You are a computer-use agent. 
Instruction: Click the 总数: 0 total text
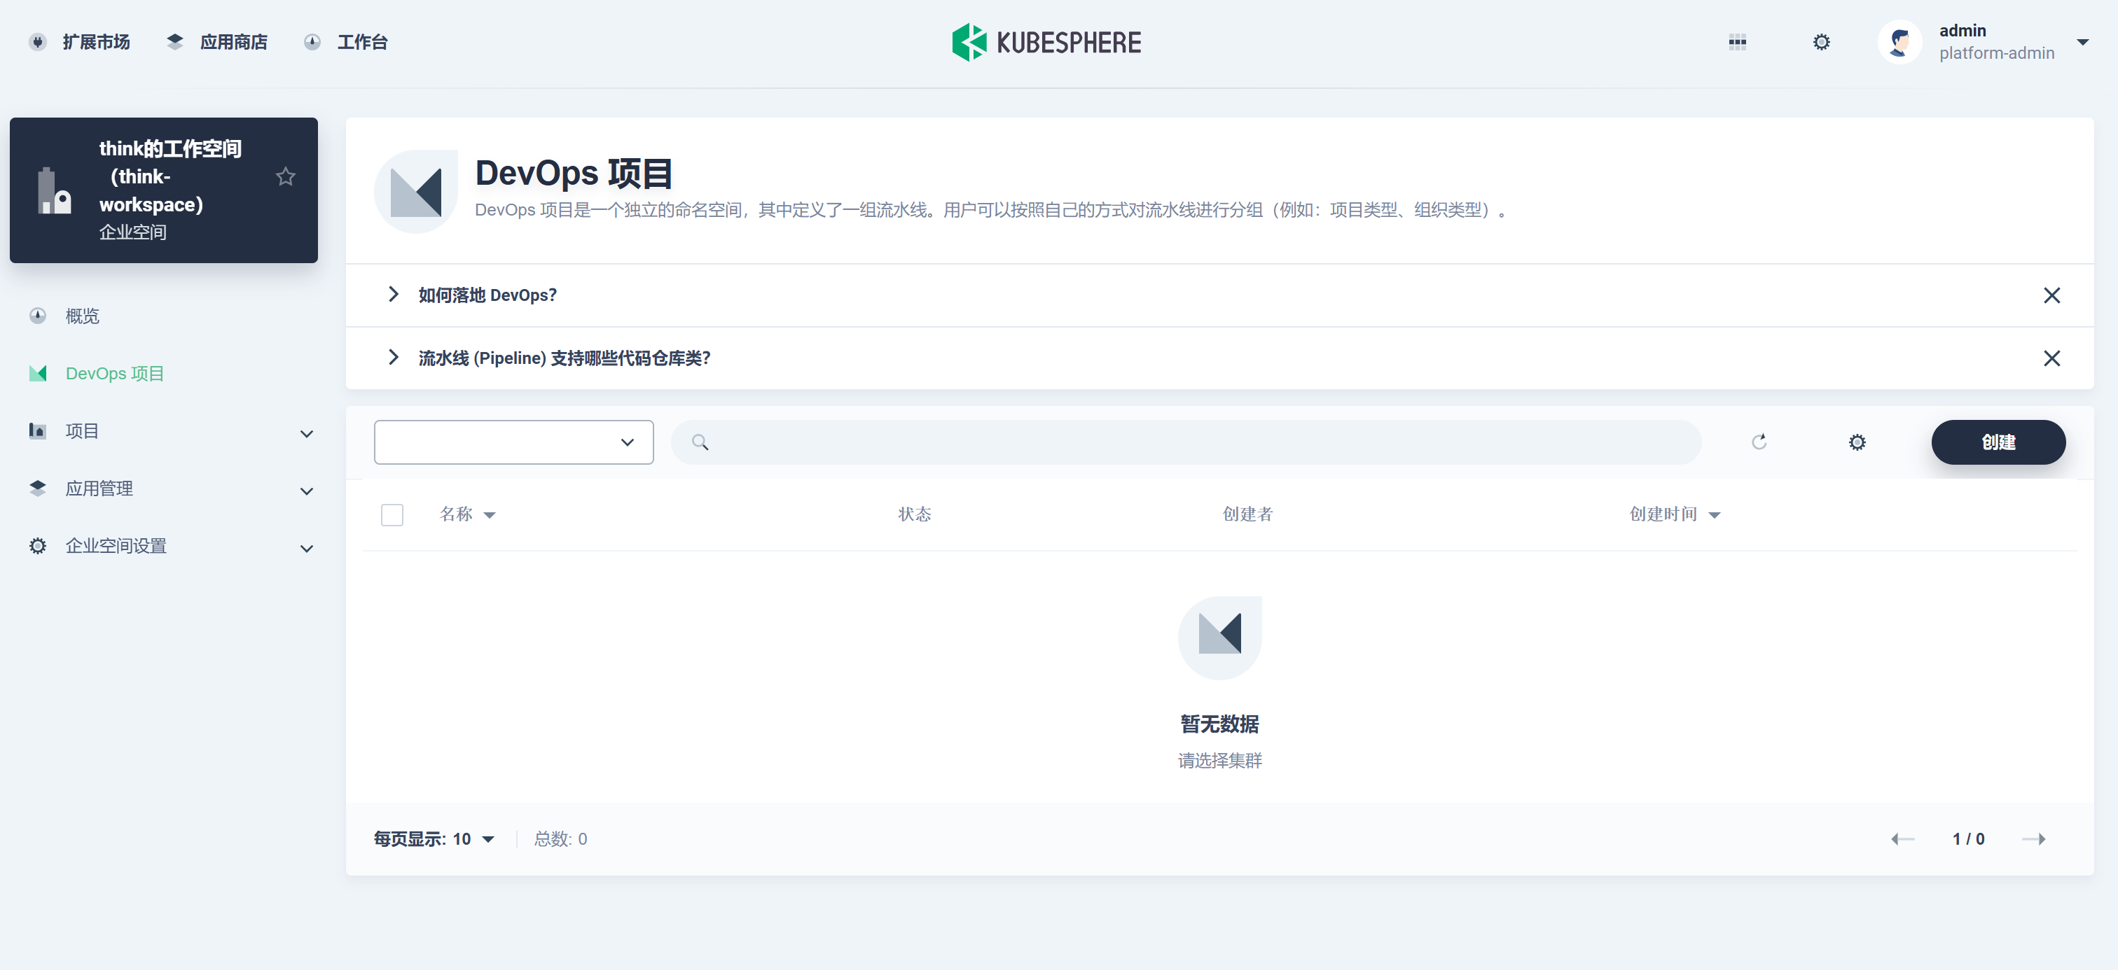pos(561,838)
